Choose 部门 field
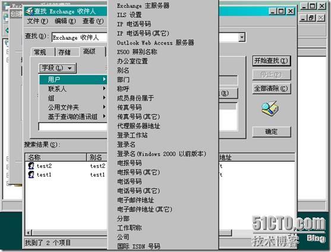The width and height of the screenshot is (331, 252). (x=163, y=80)
